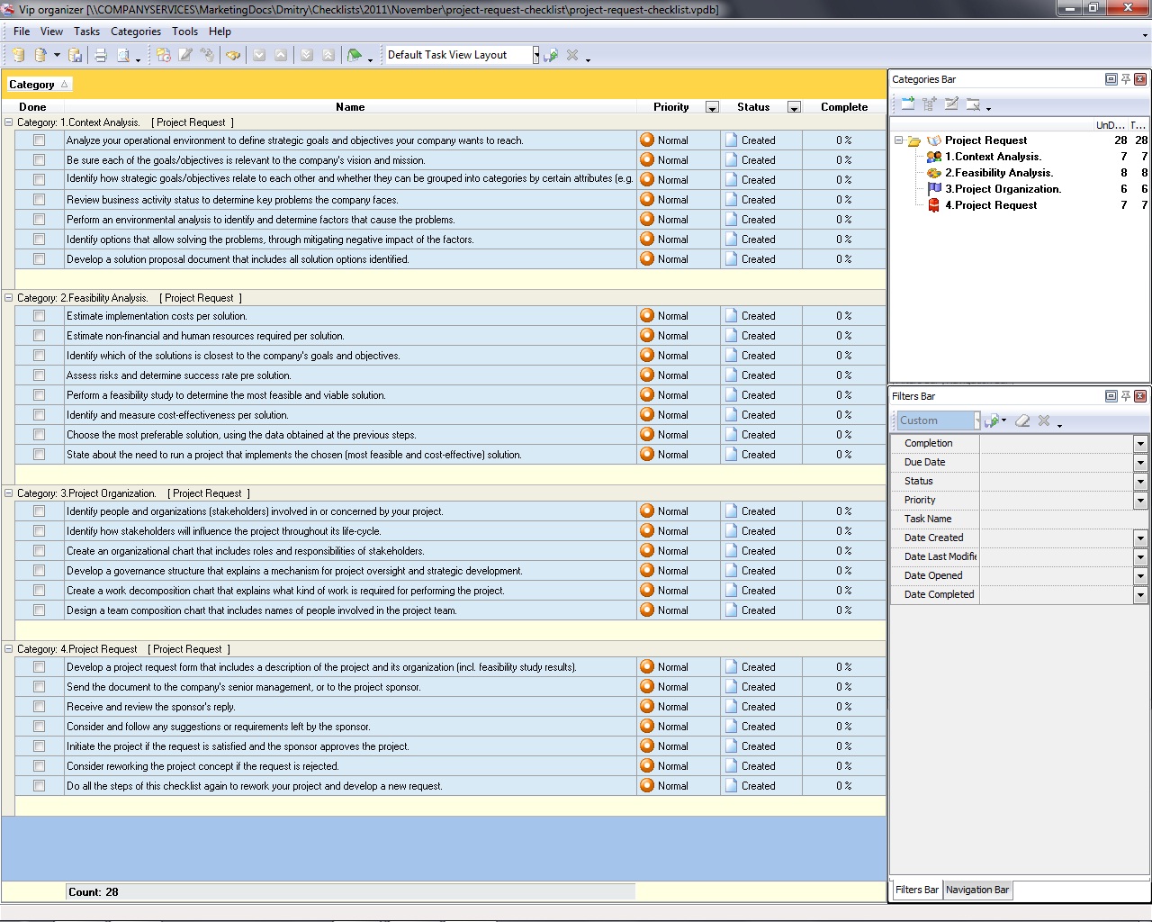Open the Status filter dropdown in Filters Bar
The width and height of the screenshot is (1152, 922).
[1139, 481]
